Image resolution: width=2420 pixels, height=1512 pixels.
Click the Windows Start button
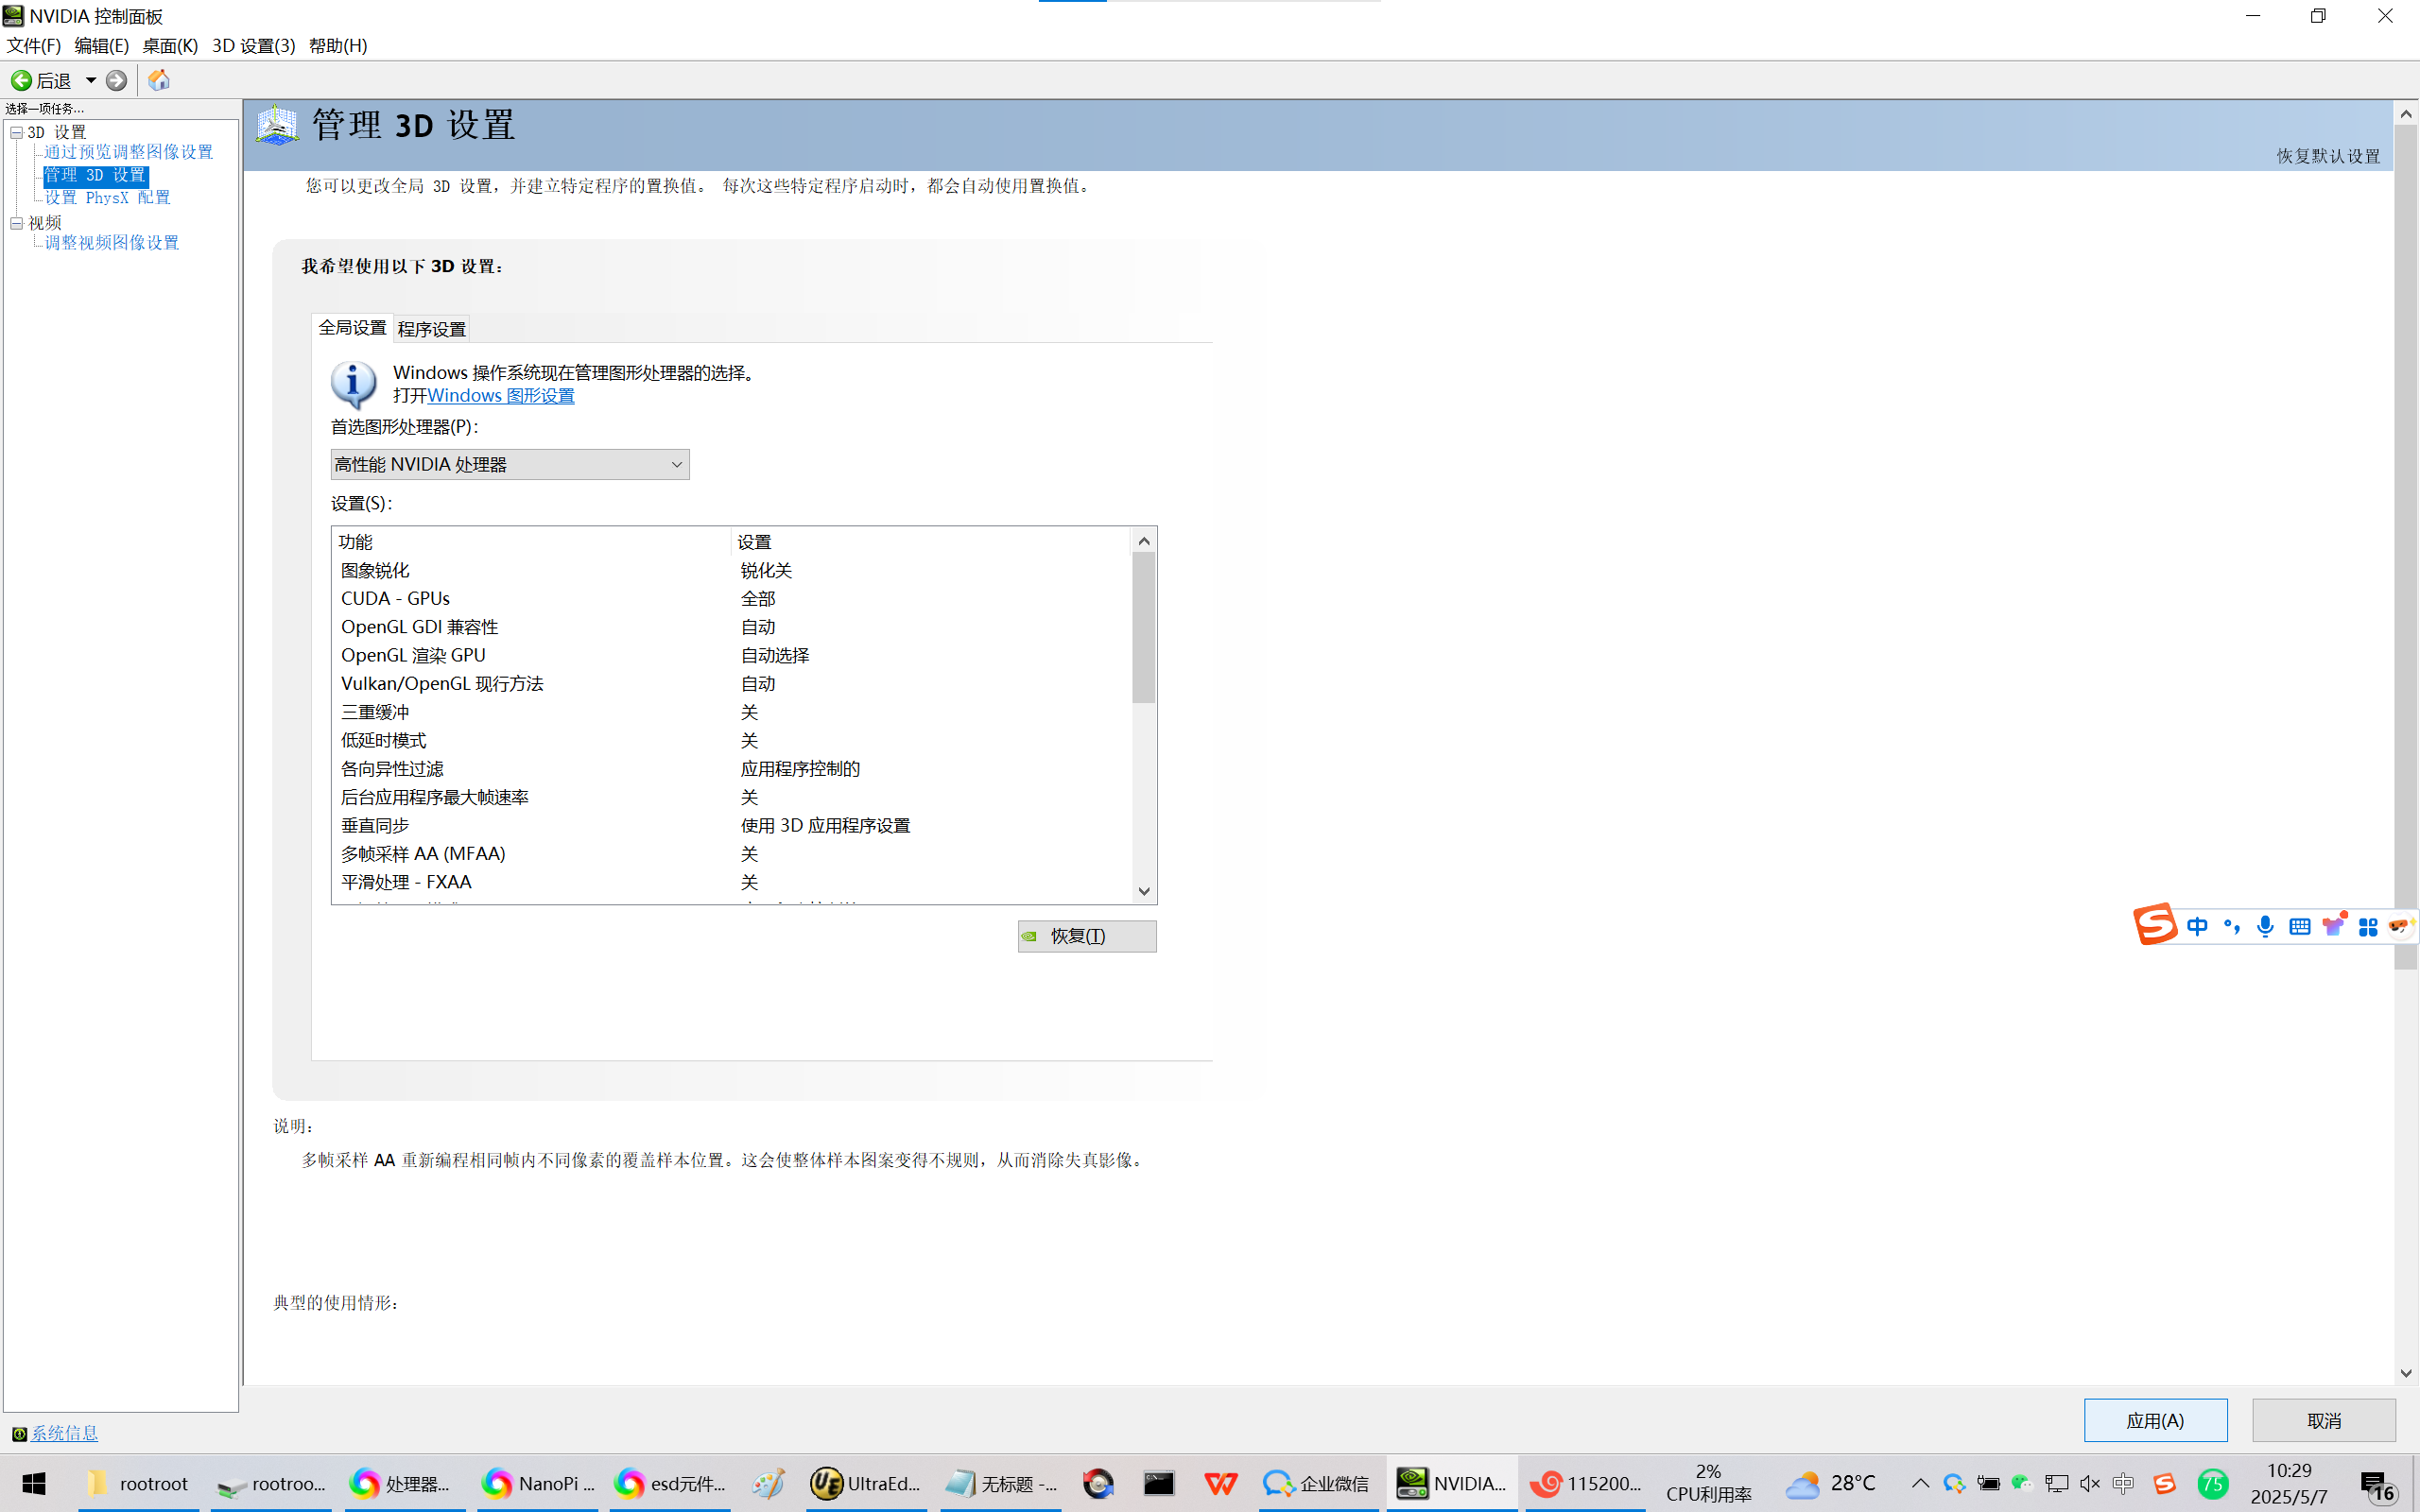pyautogui.click(x=34, y=1483)
